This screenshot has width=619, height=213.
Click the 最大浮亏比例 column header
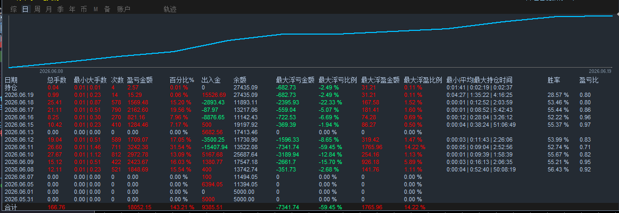pos(338,80)
